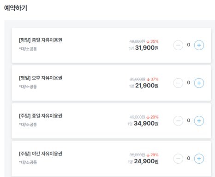215x177 pixels.
Task: Increase quantity of 평일 종일 자유이용권
Action: [199, 45]
